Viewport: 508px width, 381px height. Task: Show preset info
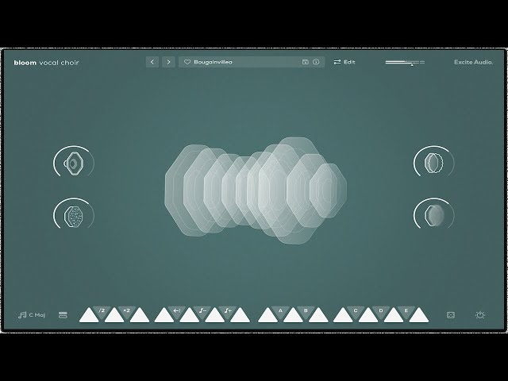click(x=316, y=62)
